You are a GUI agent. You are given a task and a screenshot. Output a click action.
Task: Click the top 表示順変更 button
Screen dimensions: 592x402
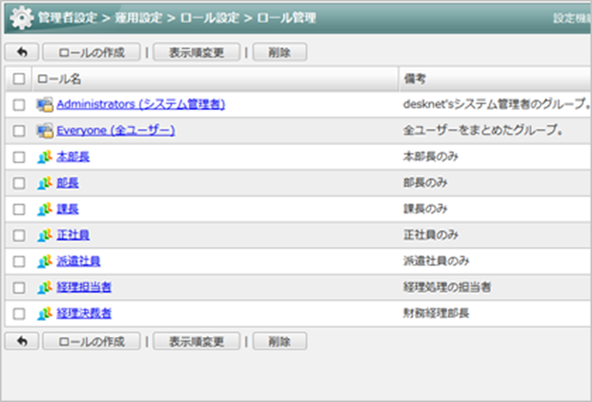[196, 52]
